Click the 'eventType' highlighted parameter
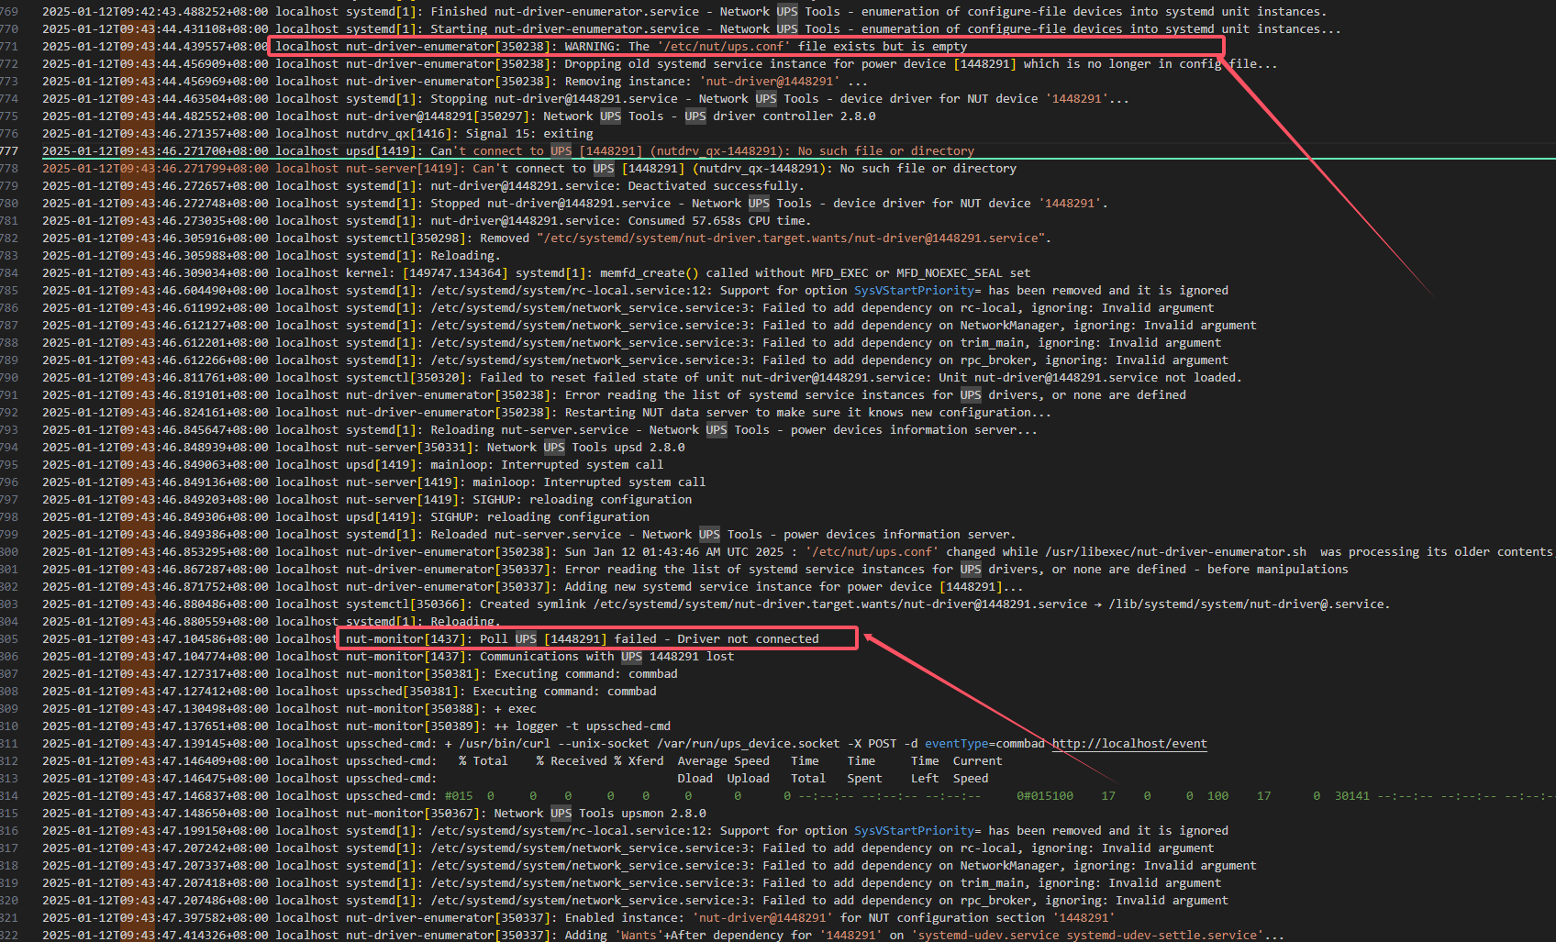This screenshot has height=942, width=1556. (956, 744)
